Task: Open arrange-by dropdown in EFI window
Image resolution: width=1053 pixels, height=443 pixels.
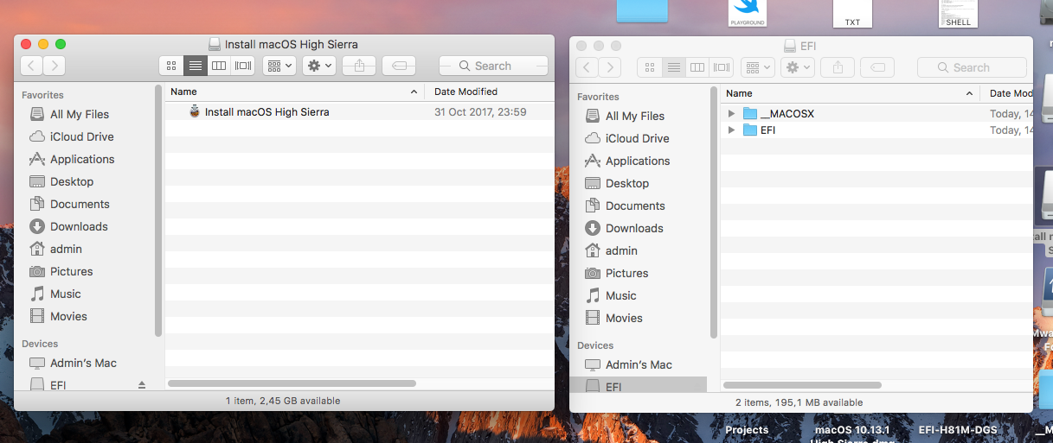Action: pyautogui.click(x=757, y=67)
